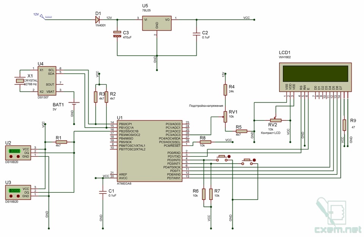364x237 pixels.
Task: Select the R8 reset pull-up resistor
Action: coord(206,142)
